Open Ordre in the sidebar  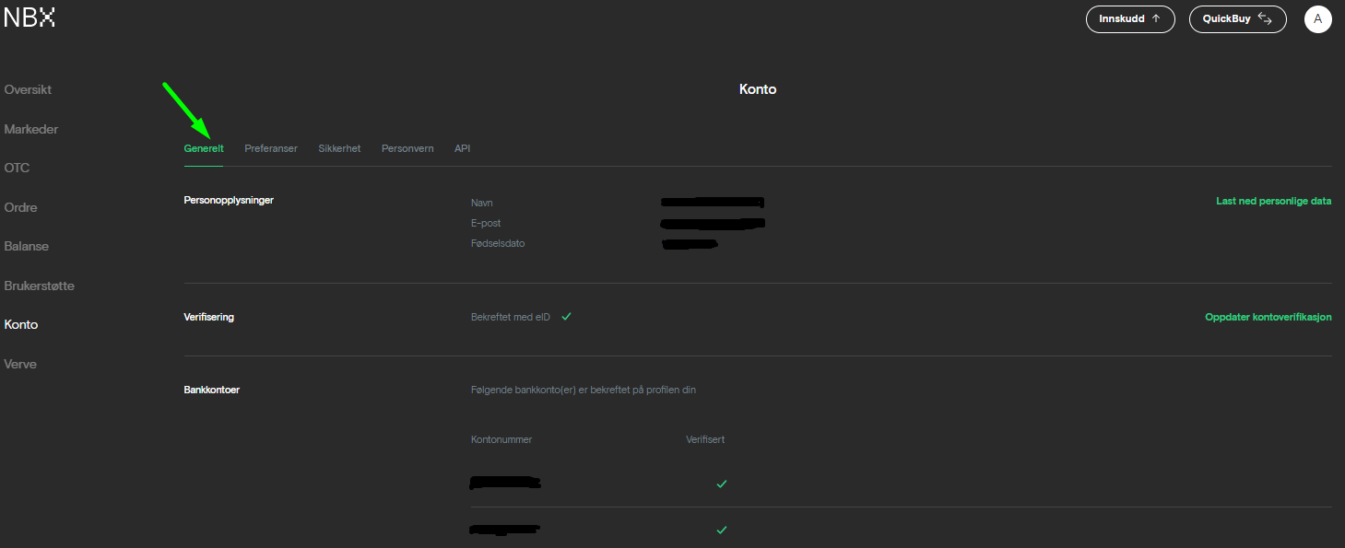pos(20,208)
